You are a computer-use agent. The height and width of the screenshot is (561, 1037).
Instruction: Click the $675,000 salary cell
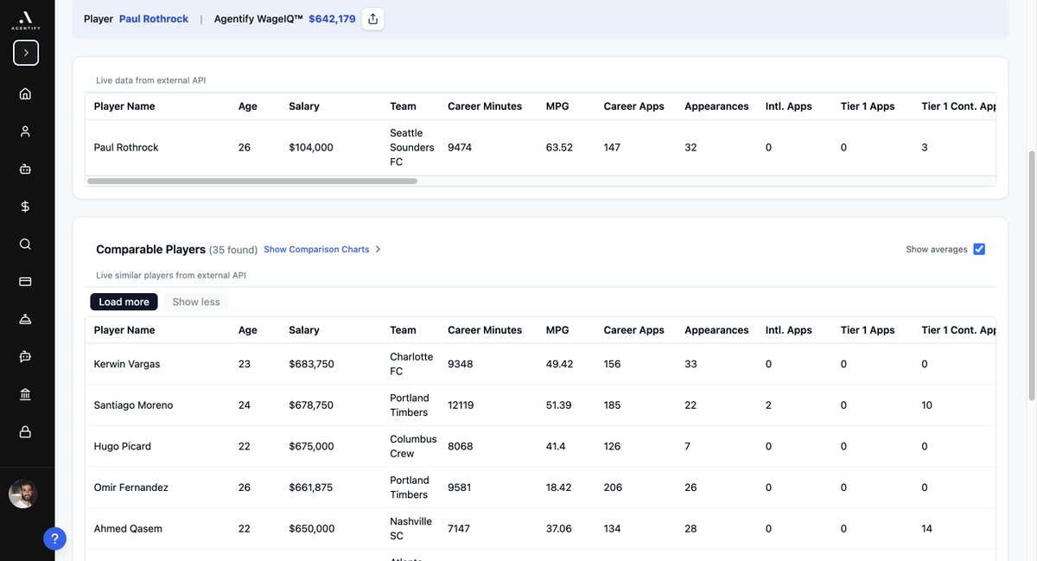pos(311,446)
